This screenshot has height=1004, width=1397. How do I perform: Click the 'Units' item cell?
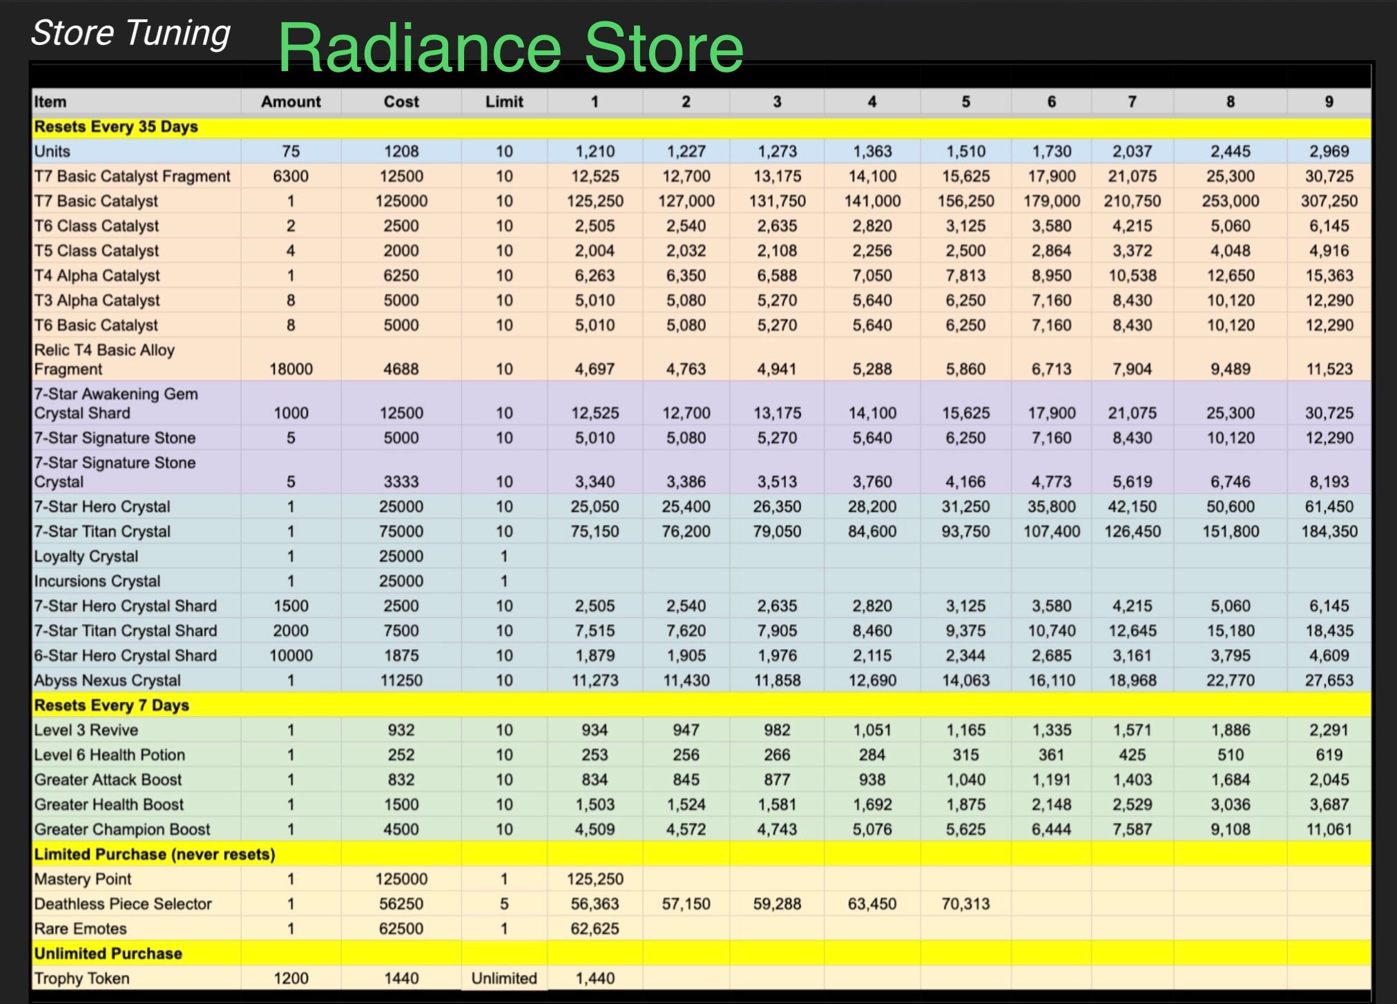tap(136, 151)
